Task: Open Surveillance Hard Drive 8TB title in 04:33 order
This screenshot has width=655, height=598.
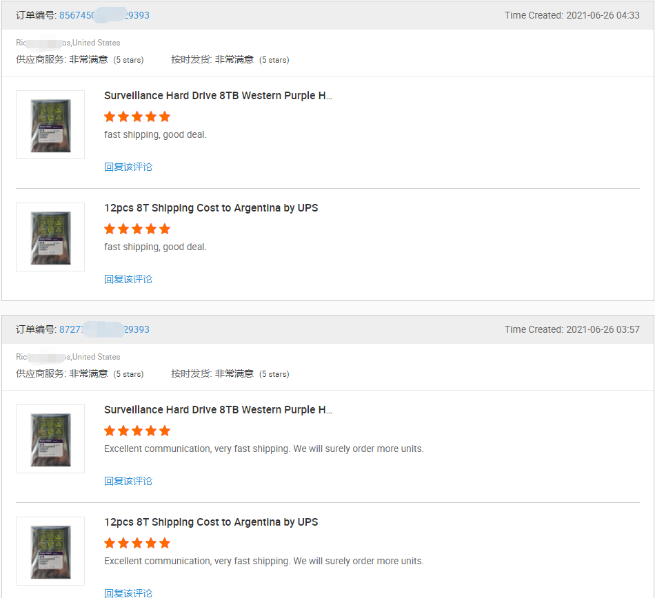Action: 218,96
